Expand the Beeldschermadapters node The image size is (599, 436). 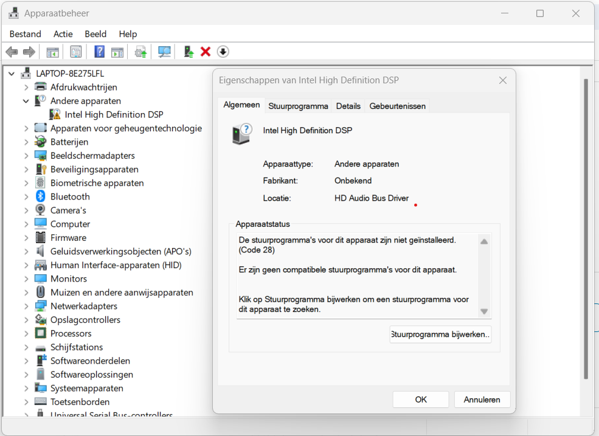pyautogui.click(x=26, y=156)
